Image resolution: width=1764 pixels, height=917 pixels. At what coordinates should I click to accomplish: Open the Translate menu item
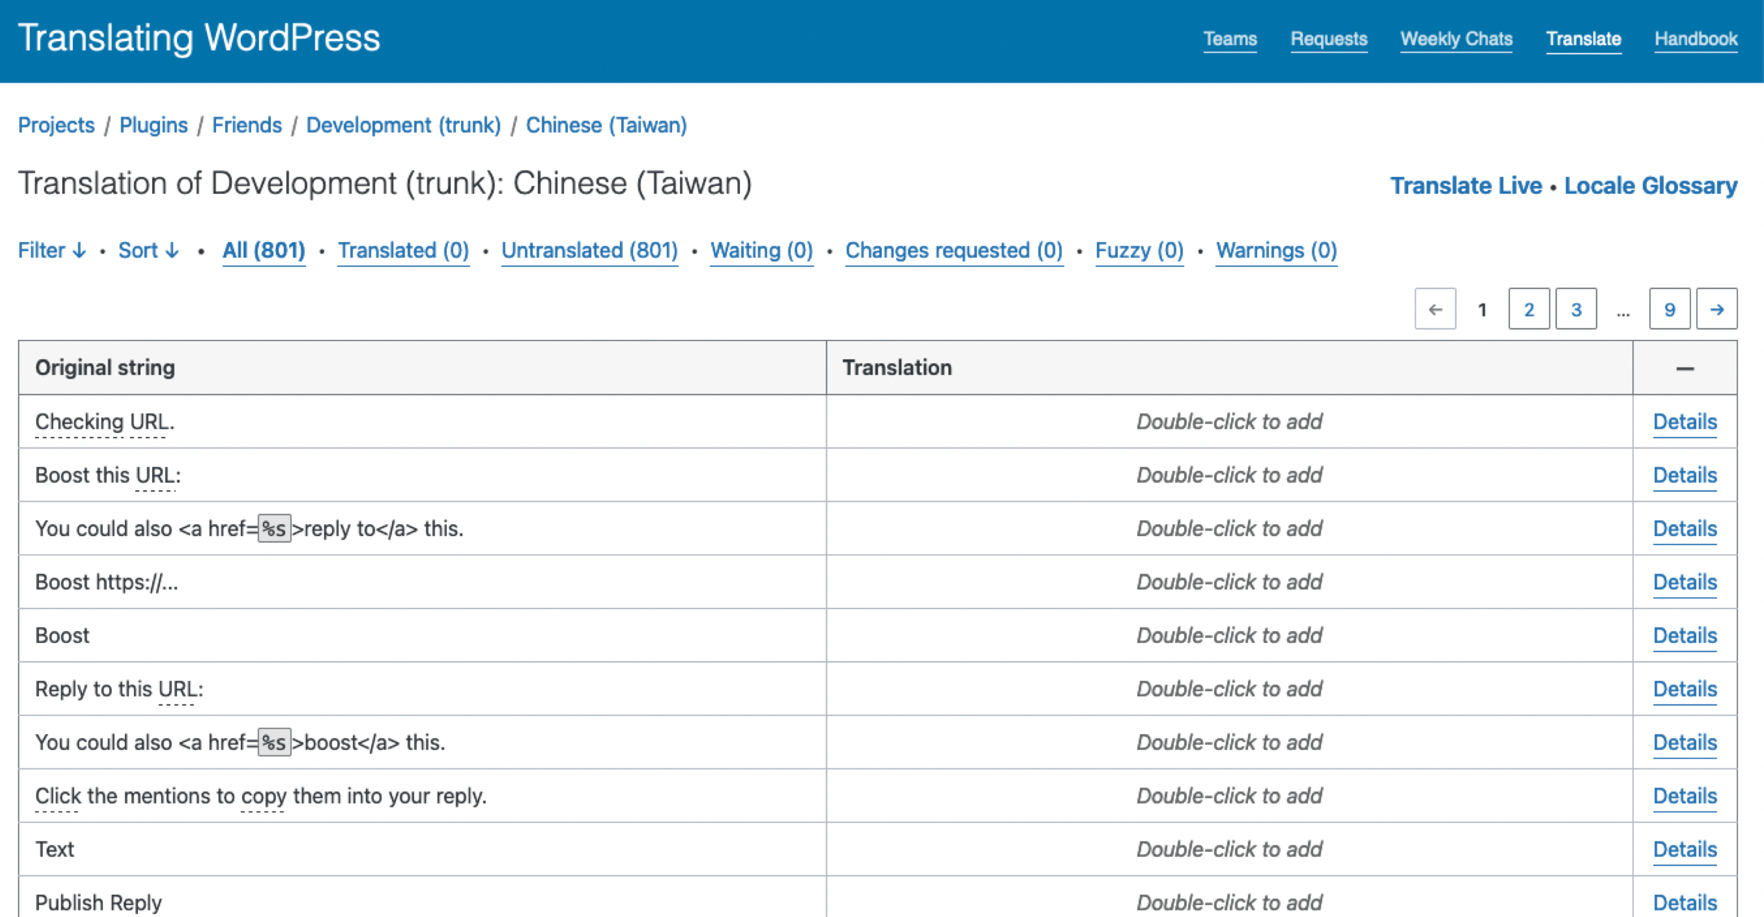tap(1584, 39)
